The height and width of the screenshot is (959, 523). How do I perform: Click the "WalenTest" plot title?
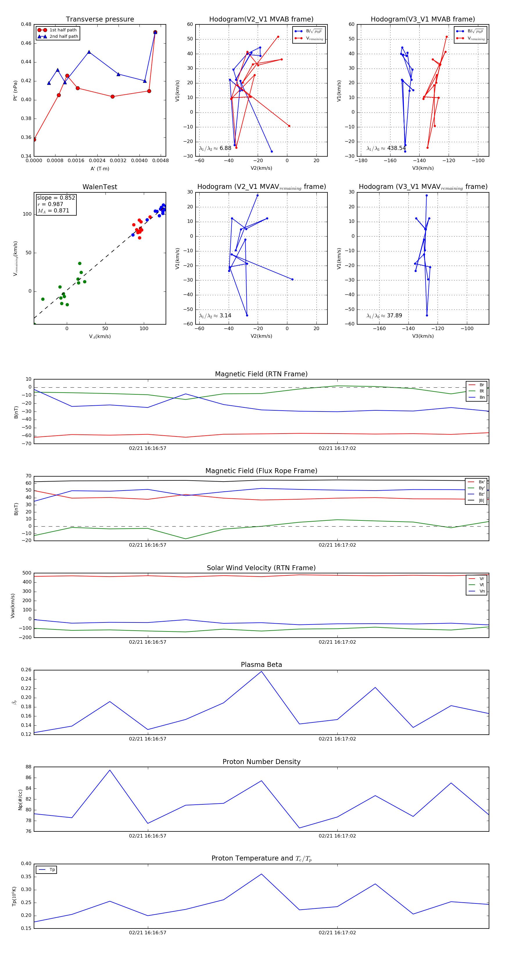(x=100, y=187)
